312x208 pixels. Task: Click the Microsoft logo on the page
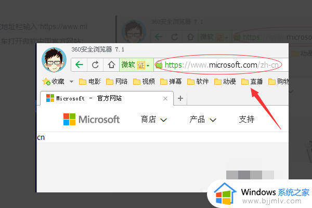pos(92,120)
